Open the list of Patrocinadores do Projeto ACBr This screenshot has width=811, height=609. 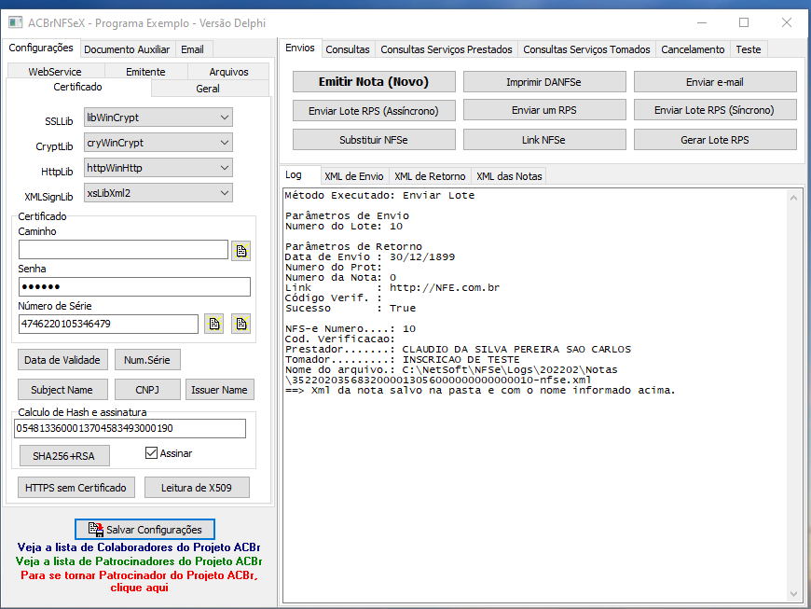(139, 561)
